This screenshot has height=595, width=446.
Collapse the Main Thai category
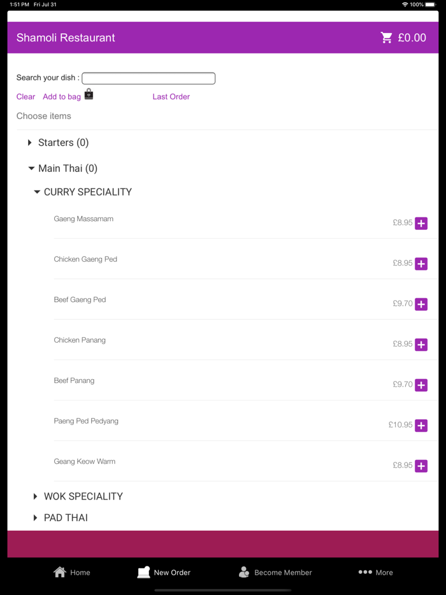click(x=63, y=168)
